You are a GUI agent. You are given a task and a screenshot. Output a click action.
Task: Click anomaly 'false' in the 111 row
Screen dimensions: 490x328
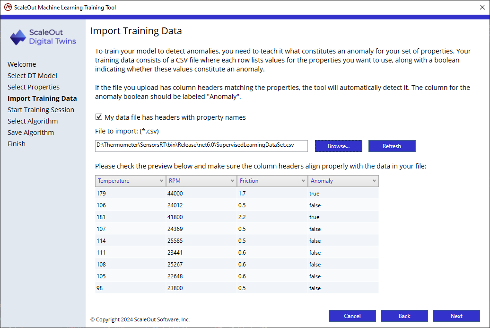(343, 253)
